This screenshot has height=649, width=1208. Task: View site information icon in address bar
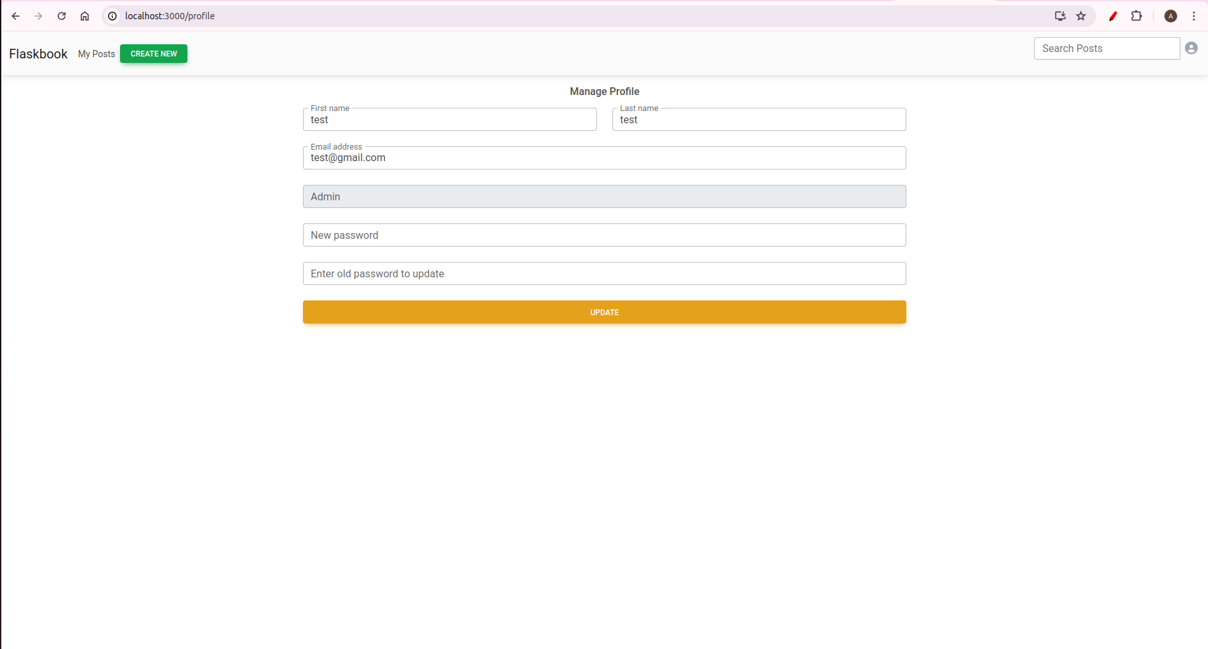coord(112,16)
